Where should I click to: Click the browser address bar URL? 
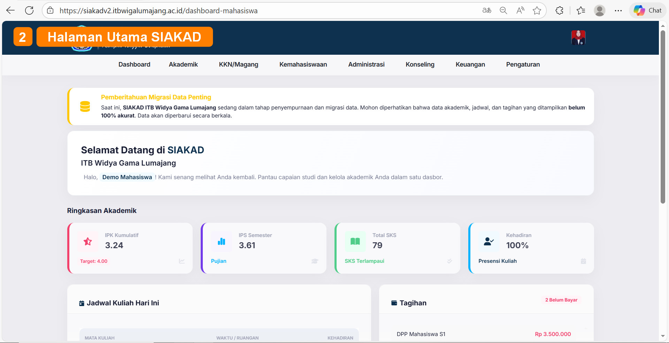[x=159, y=11]
